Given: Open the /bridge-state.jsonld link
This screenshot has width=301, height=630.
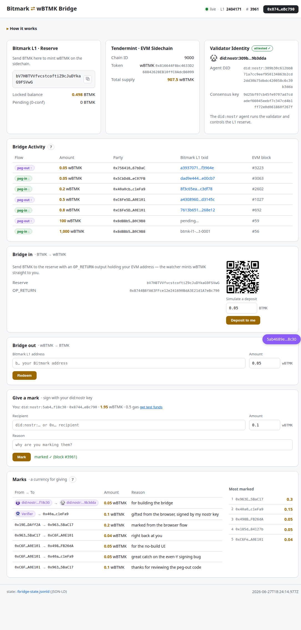Looking at the screenshot, I should (x=33, y=591).
